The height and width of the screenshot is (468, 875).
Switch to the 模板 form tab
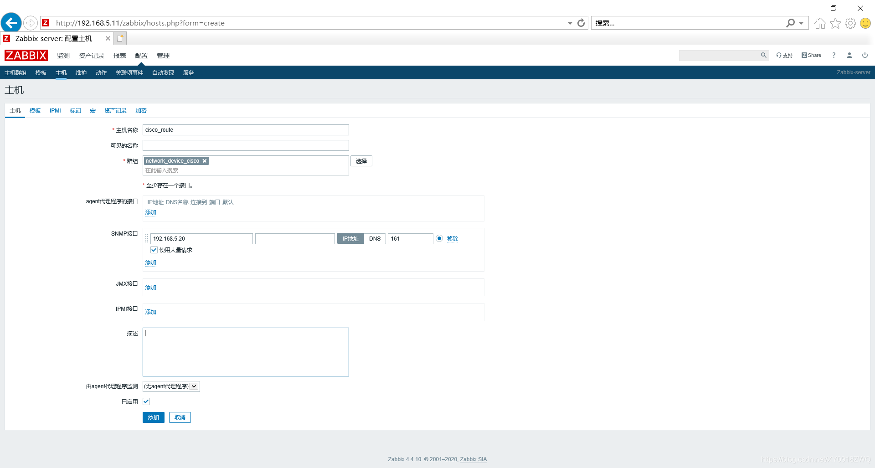[x=35, y=111]
